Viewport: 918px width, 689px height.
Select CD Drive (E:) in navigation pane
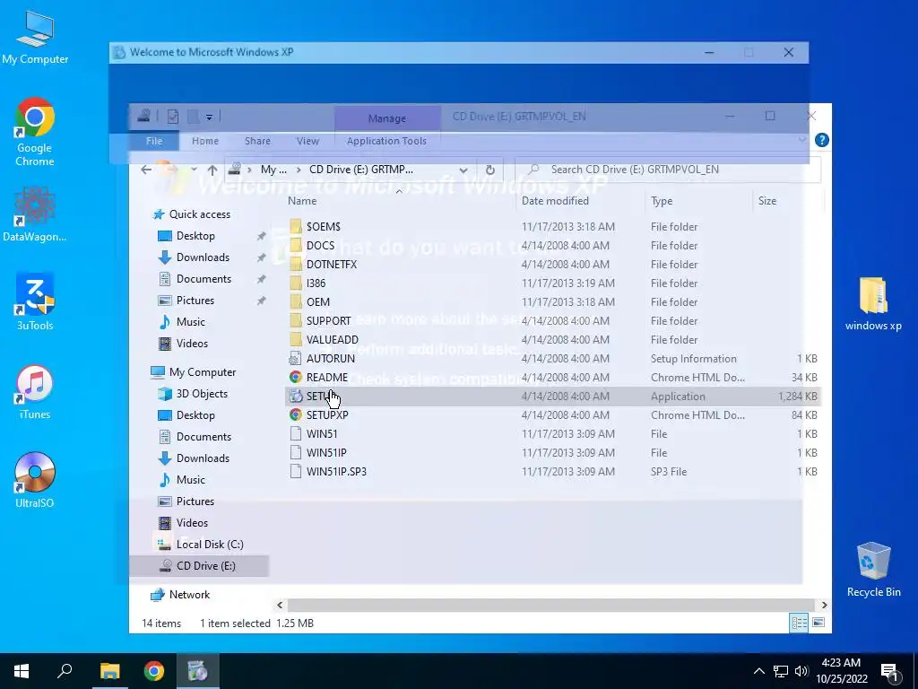[x=199, y=566]
